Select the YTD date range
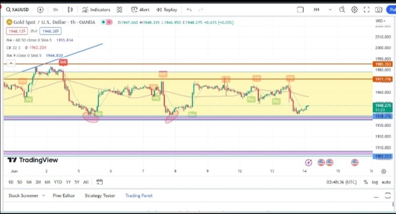The height and width of the screenshot is (214, 396). (58, 182)
